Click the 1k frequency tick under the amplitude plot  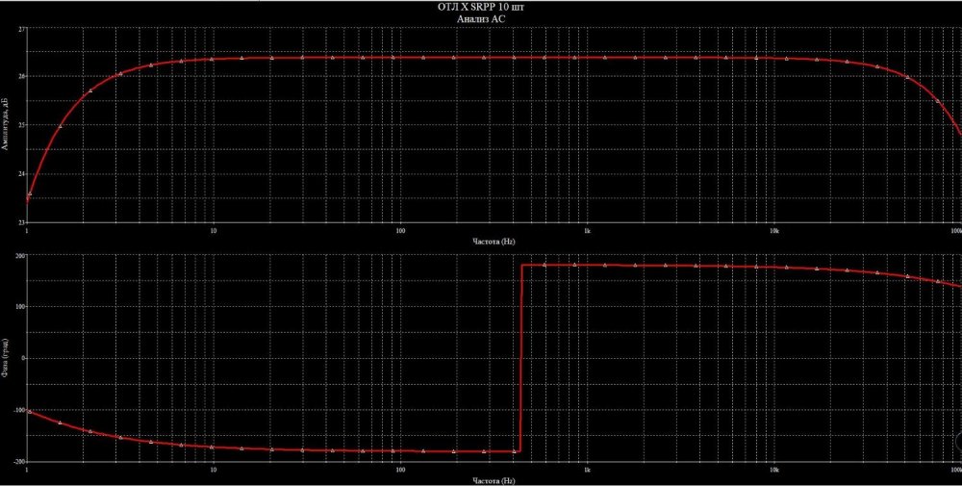coord(587,231)
